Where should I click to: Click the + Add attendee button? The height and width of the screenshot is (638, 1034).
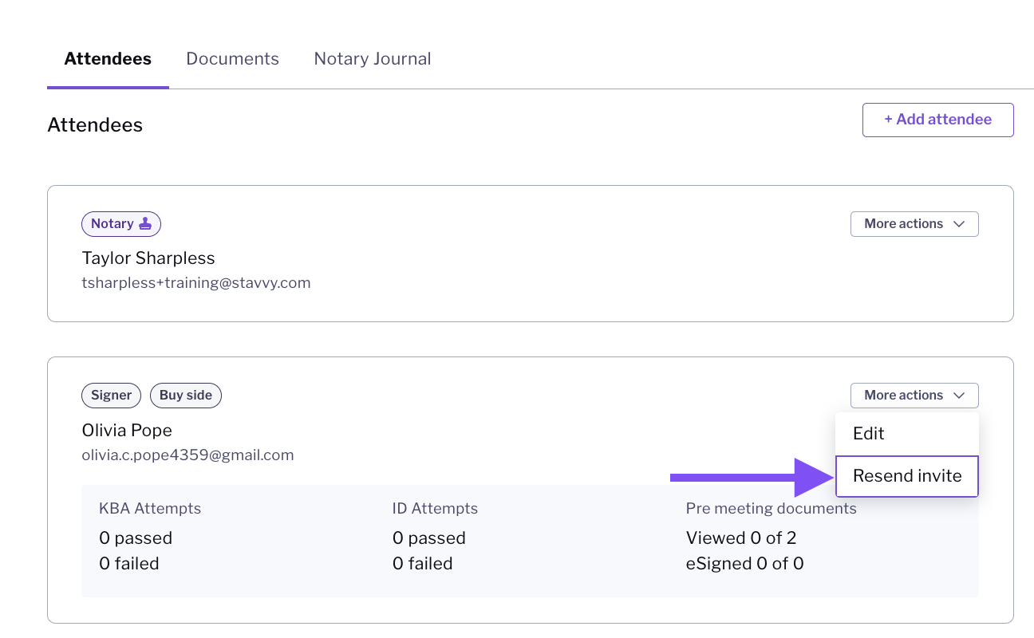[x=937, y=120]
